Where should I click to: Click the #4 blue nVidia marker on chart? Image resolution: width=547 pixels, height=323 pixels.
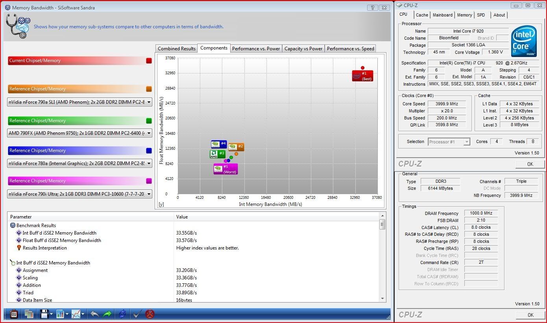(219, 144)
